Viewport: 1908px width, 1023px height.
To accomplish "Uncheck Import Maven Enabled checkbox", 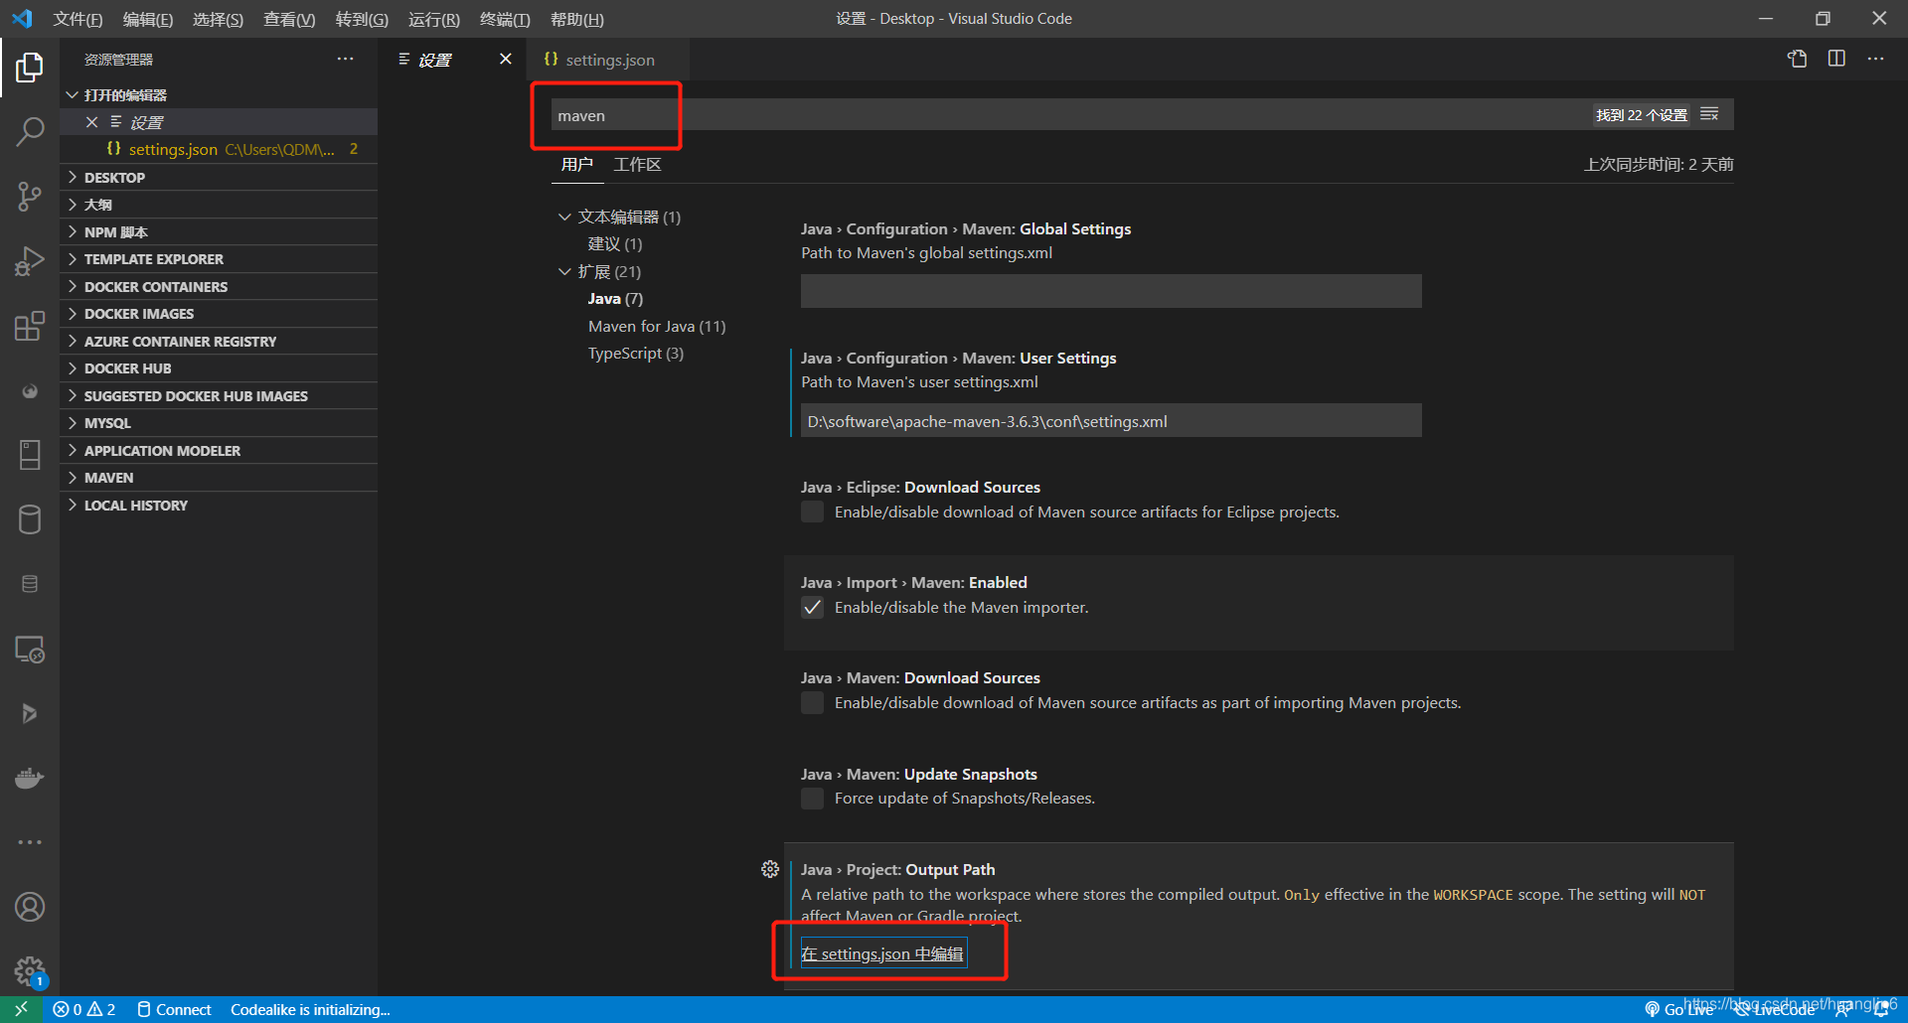I will tap(812, 607).
